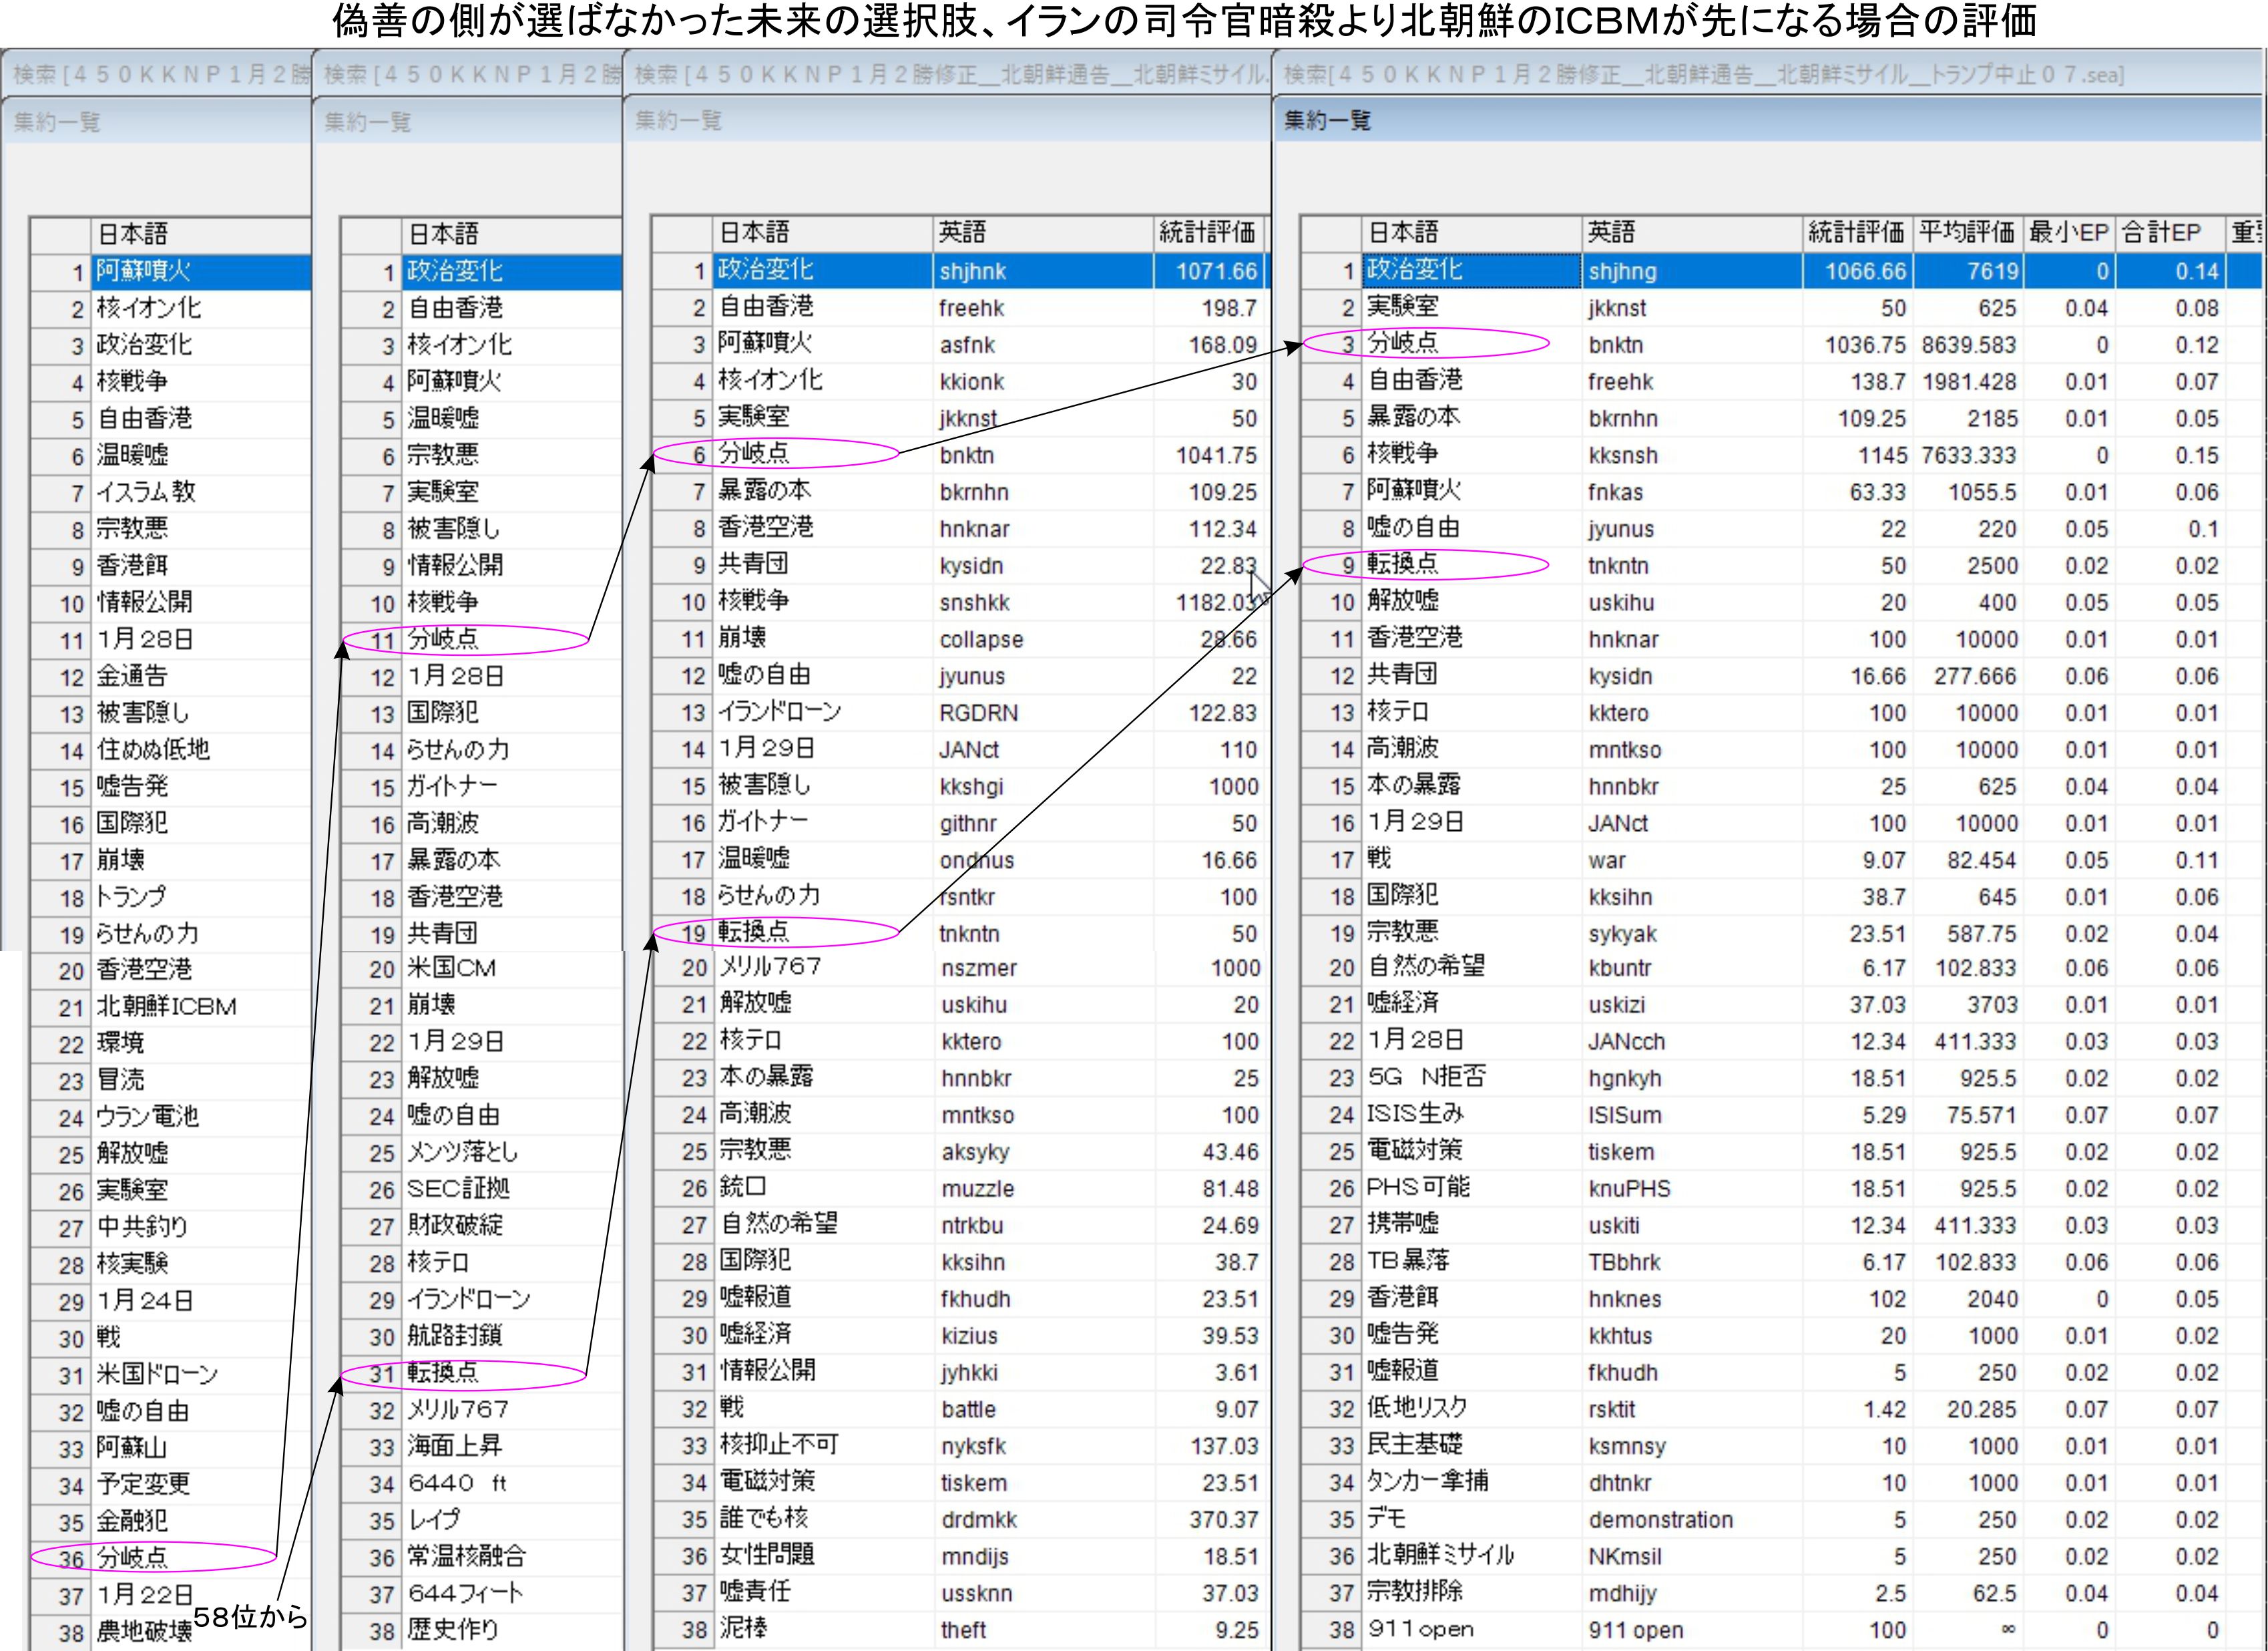Select circled 分岐点 row 36 in leftmost list
This screenshot has width=2268, height=1651.
[133, 1557]
